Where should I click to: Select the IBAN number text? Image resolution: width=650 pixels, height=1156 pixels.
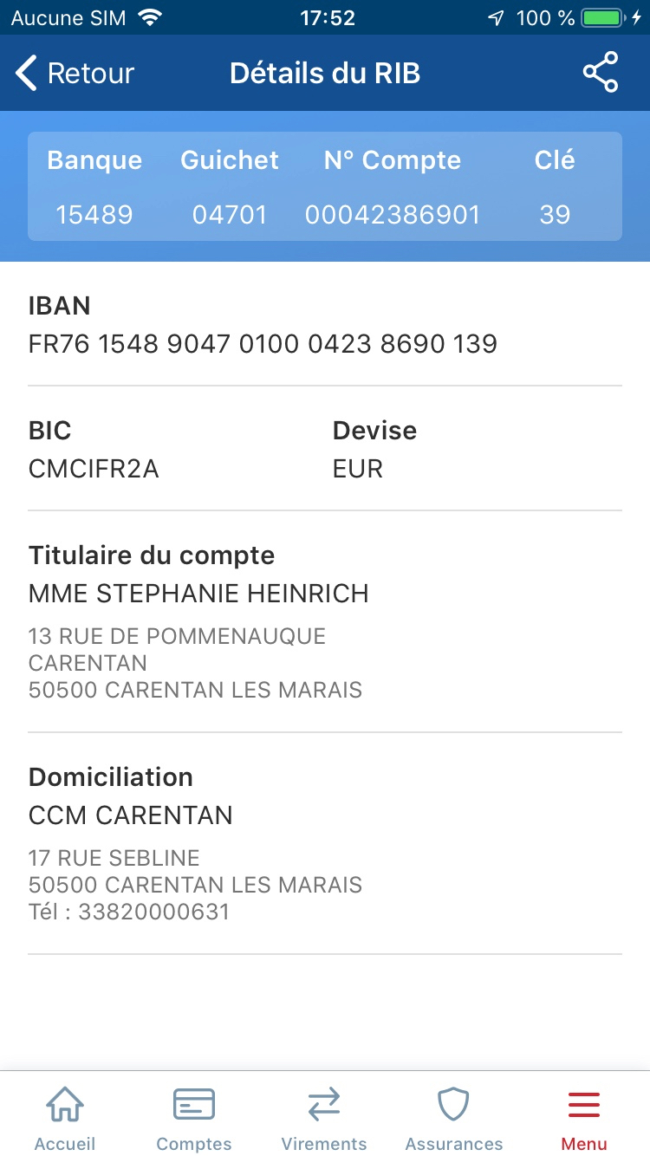[x=263, y=344]
